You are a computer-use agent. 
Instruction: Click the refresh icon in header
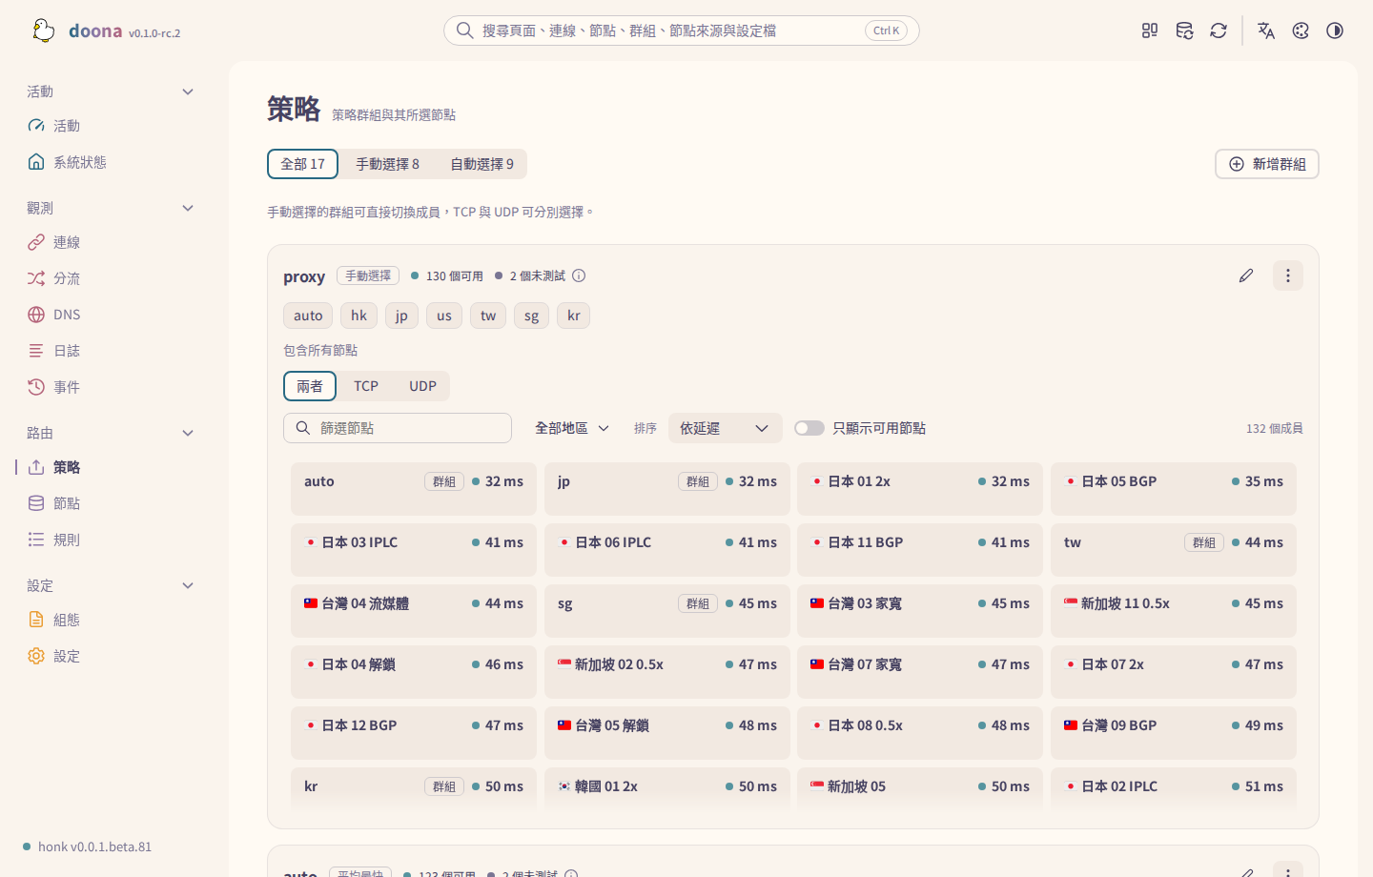coord(1219,31)
